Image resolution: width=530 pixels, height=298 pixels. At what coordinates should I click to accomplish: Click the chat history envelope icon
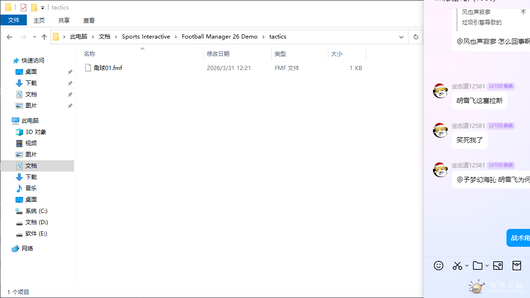tap(517, 266)
